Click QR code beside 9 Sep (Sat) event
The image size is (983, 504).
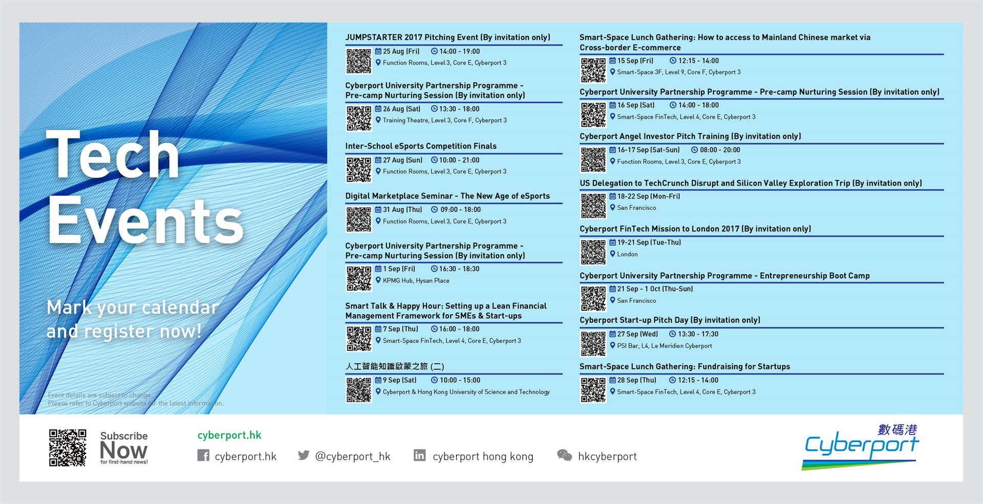359,390
